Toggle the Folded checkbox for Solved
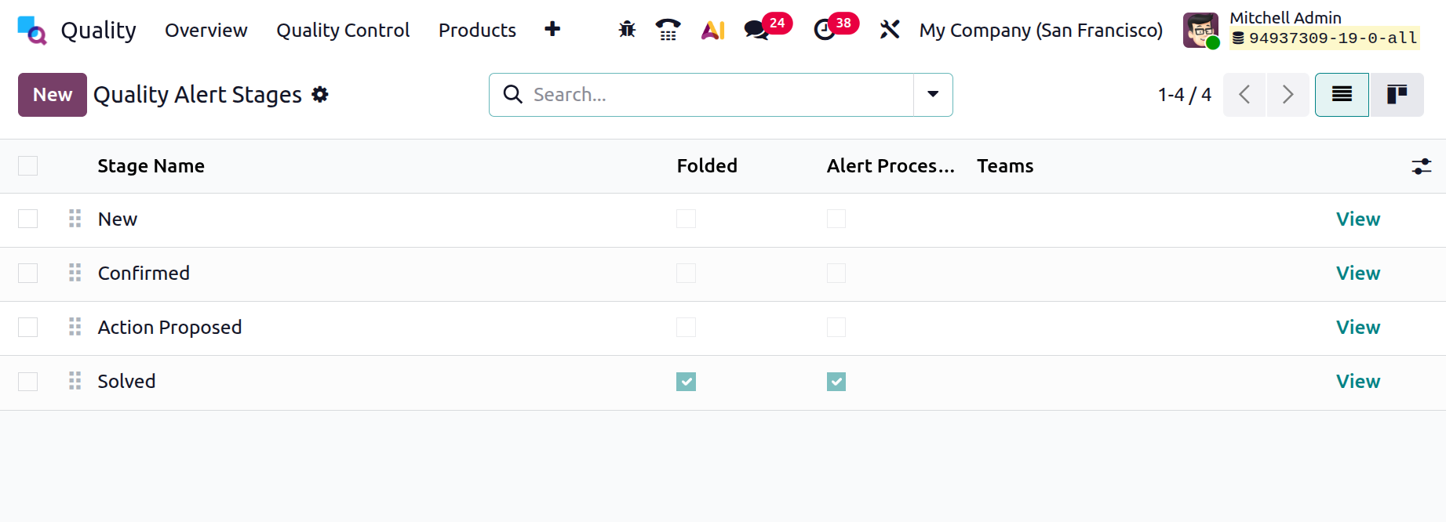Viewport: 1446px width, 522px height. click(x=686, y=382)
